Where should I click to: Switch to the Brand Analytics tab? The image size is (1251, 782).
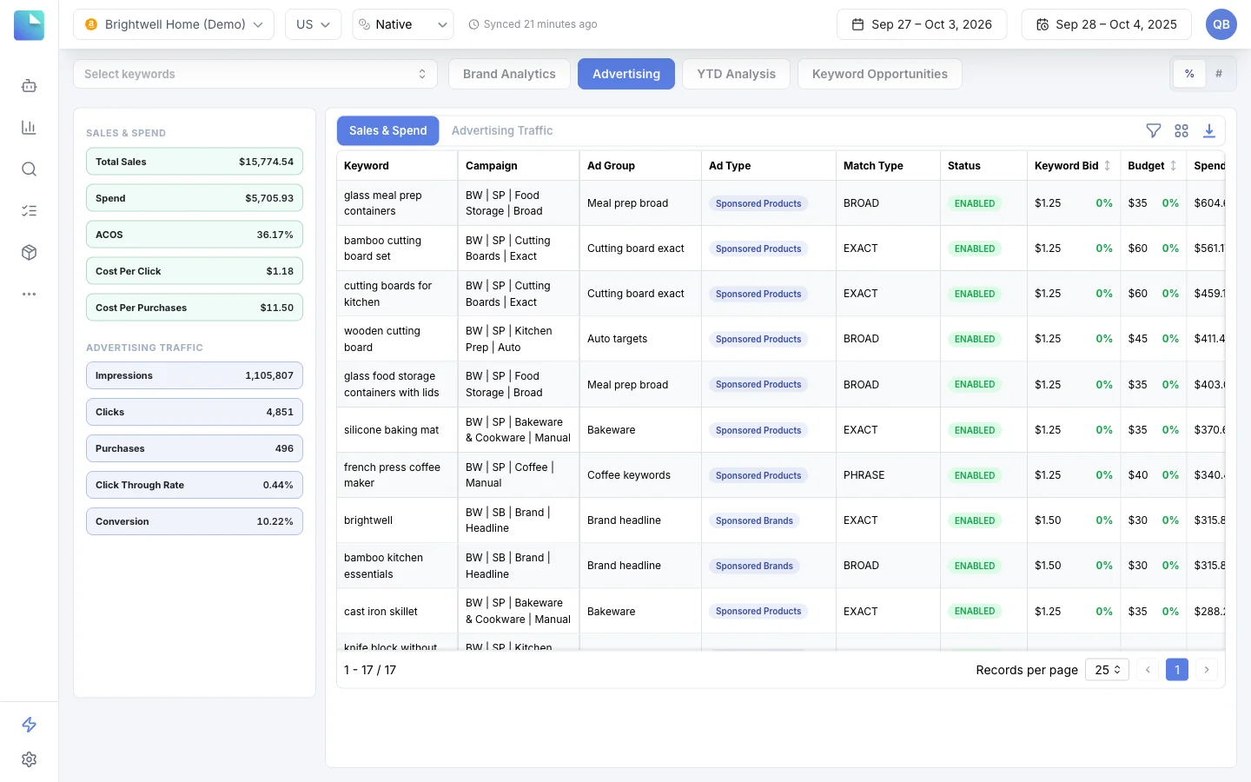click(509, 74)
